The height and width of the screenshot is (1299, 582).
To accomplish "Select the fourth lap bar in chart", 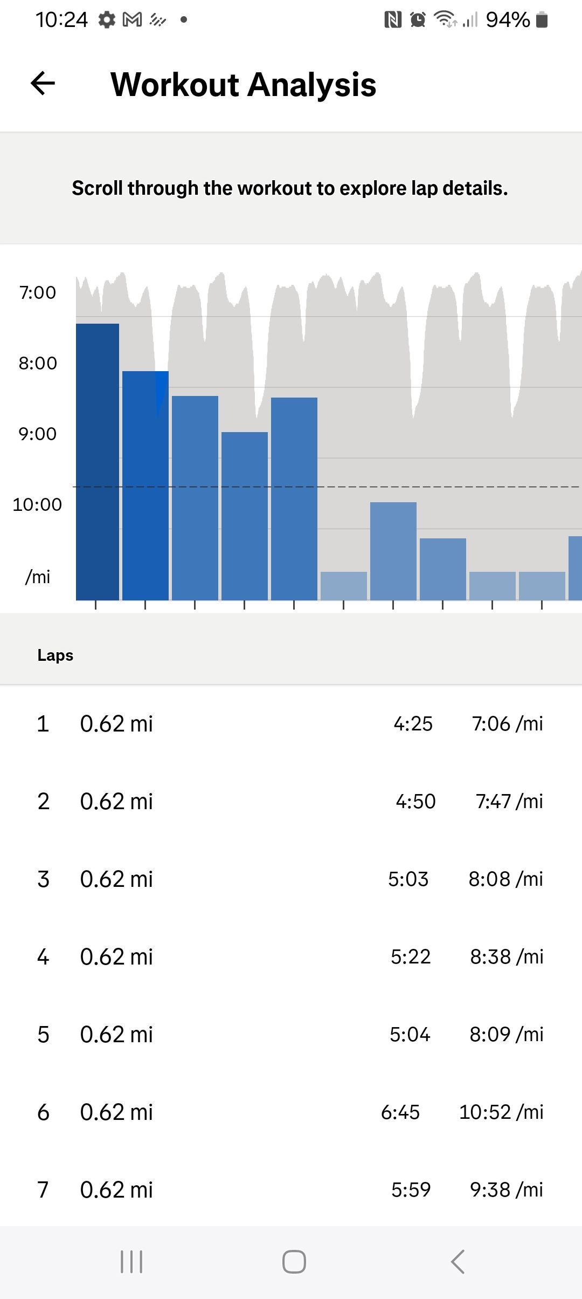I will (x=245, y=516).
